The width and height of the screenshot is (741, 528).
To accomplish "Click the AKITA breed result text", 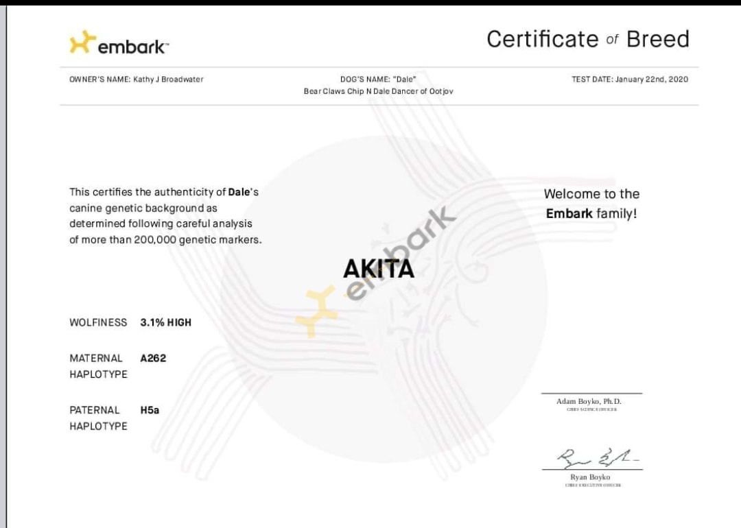I will (379, 269).
